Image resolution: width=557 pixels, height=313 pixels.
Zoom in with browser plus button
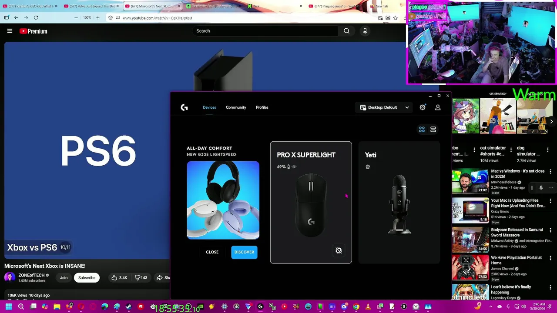[x=97, y=18]
